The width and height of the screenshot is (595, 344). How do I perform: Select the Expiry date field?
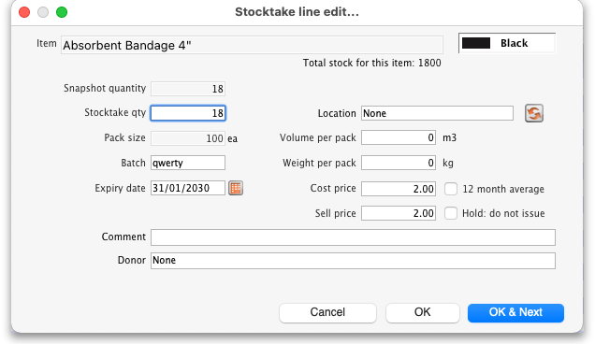(188, 188)
